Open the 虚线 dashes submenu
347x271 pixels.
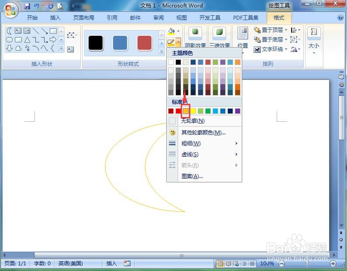[x=204, y=154]
